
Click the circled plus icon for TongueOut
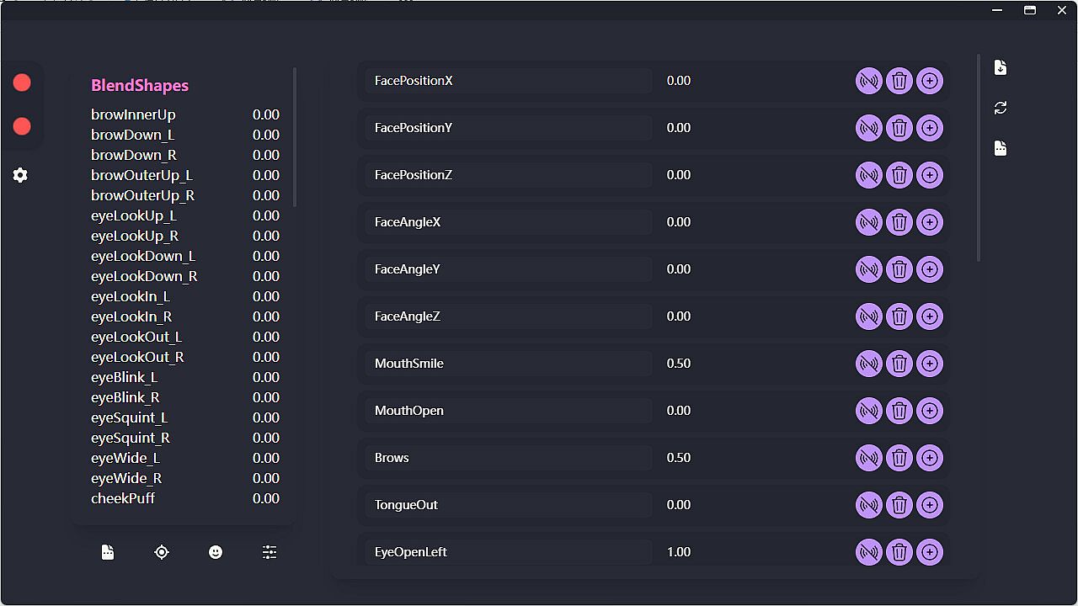coord(930,505)
